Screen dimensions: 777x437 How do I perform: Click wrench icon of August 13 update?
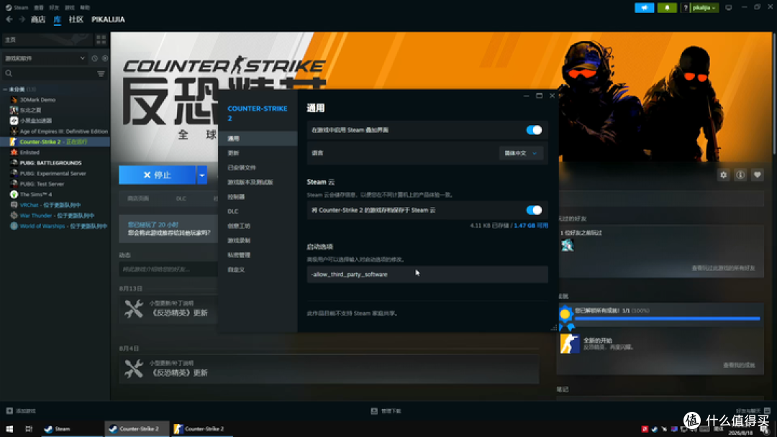click(134, 309)
